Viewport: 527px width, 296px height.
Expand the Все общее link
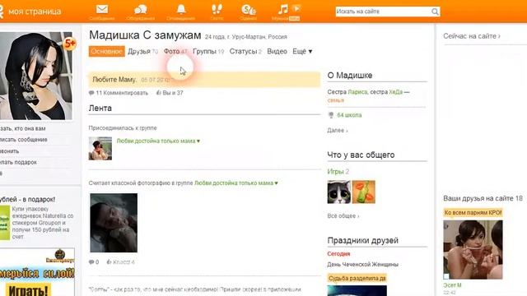(x=343, y=215)
